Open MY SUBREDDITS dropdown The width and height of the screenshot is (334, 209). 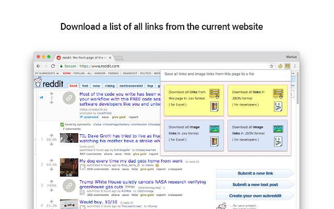(46, 73)
